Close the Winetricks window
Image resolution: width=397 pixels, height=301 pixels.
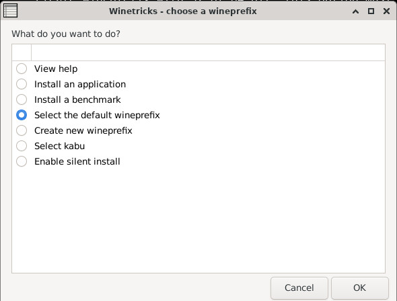(386, 11)
